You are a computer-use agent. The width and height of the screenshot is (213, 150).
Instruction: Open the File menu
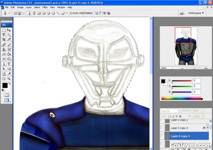tap(7, 7)
